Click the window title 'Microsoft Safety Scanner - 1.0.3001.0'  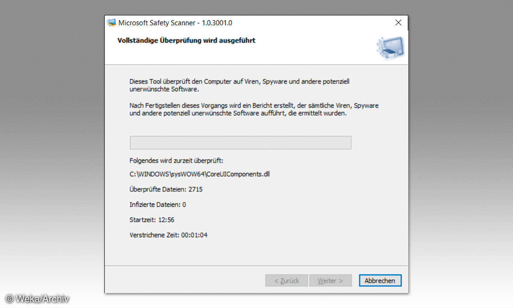tap(175, 23)
